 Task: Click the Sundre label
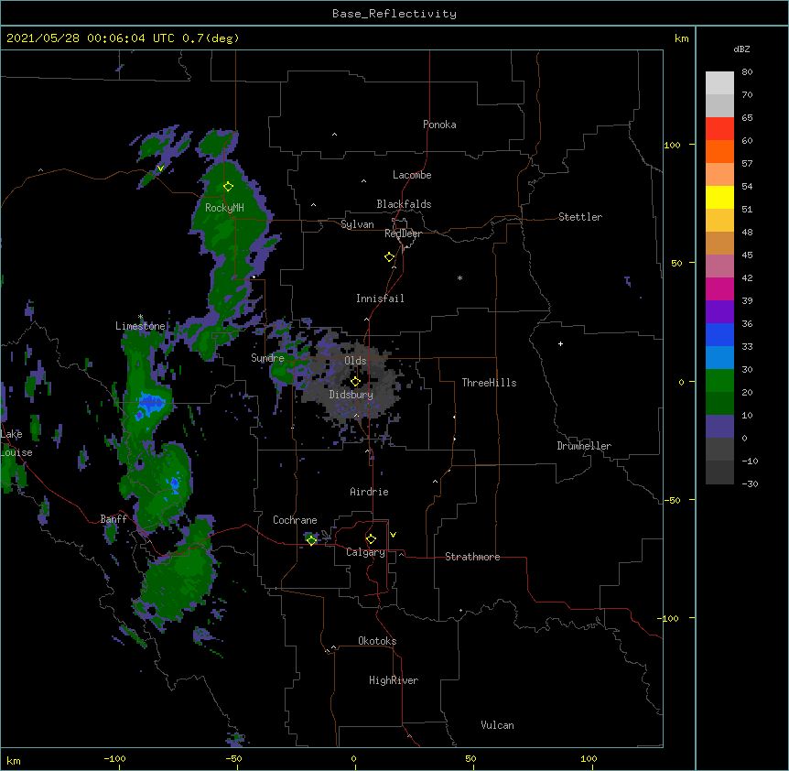(x=267, y=358)
